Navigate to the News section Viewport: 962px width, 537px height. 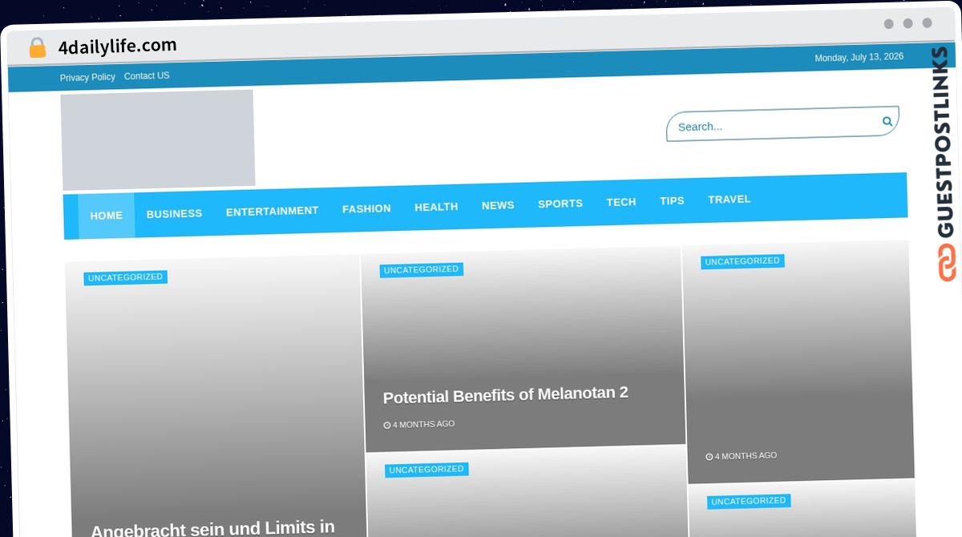click(498, 205)
